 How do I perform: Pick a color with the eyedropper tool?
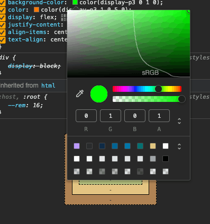pyautogui.click(x=80, y=94)
